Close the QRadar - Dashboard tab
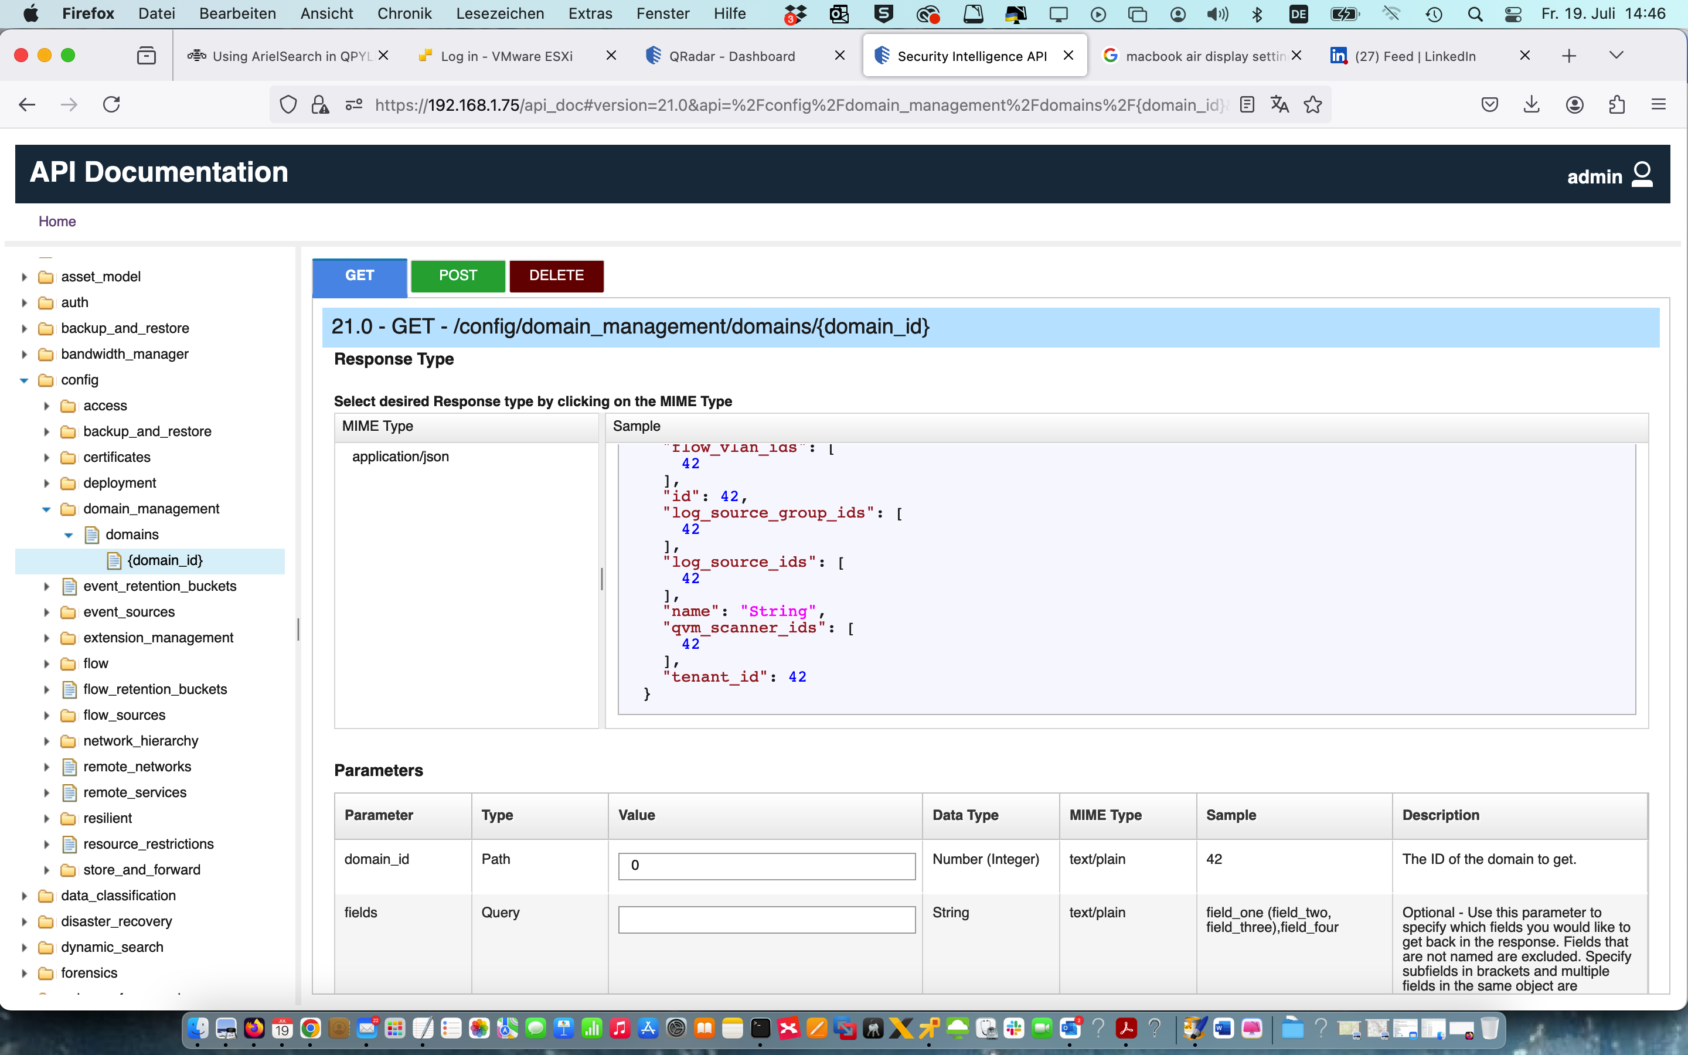Viewport: 1688px width, 1055px height. tap(840, 55)
